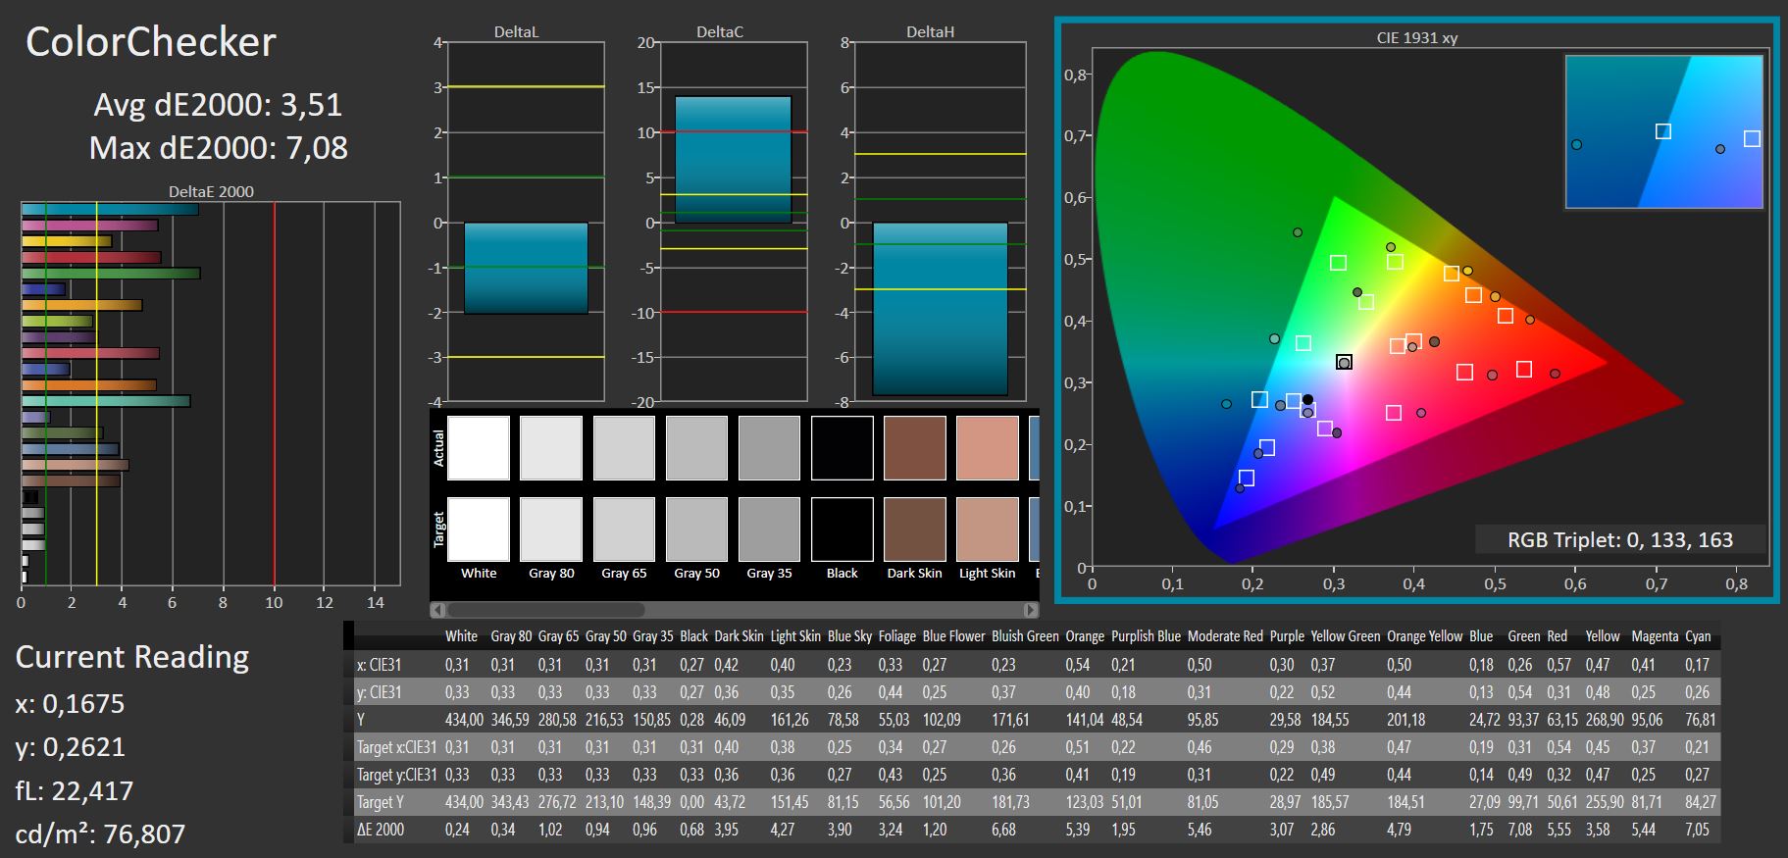Click the 'DeltaL' chart title
The height and width of the screenshot is (858, 1788).
516,31
